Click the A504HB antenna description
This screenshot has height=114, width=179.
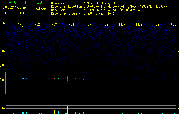pyautogui.click(x=100, y=13)
